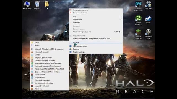Choose Отменить перемещение menu entry
The image size is (177, 99).
(x=96, y=32)
